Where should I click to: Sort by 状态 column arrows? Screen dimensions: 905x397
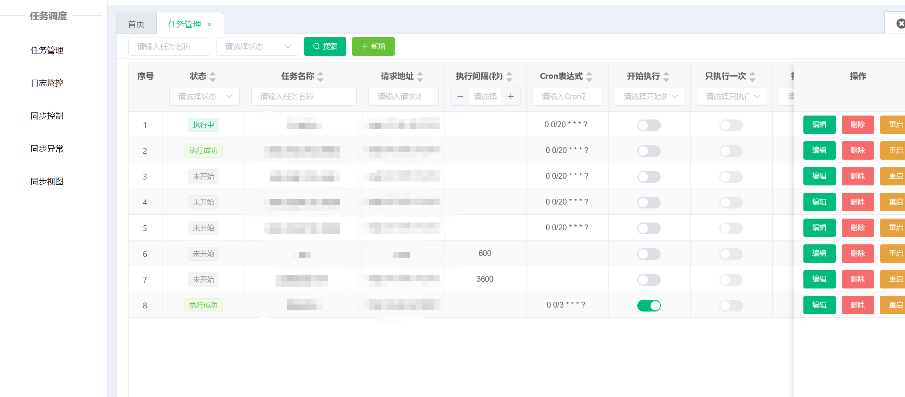(x=213, y=77)
